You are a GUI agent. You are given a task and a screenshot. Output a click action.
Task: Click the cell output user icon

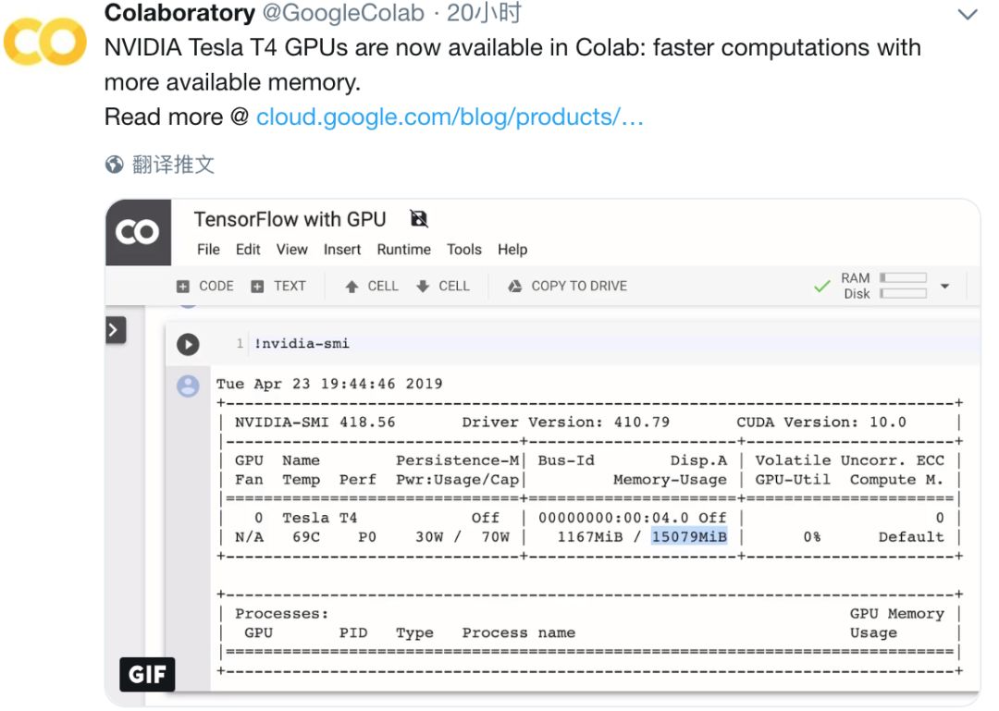(188, 386)
